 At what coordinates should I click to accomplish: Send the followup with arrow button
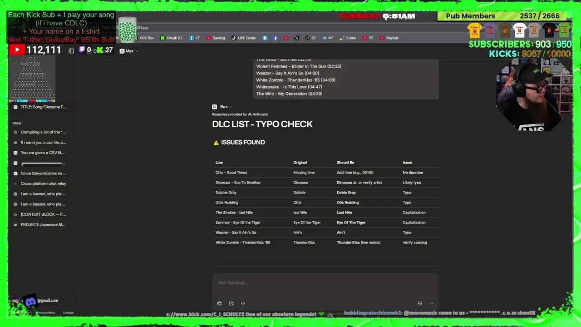[431, 303]
